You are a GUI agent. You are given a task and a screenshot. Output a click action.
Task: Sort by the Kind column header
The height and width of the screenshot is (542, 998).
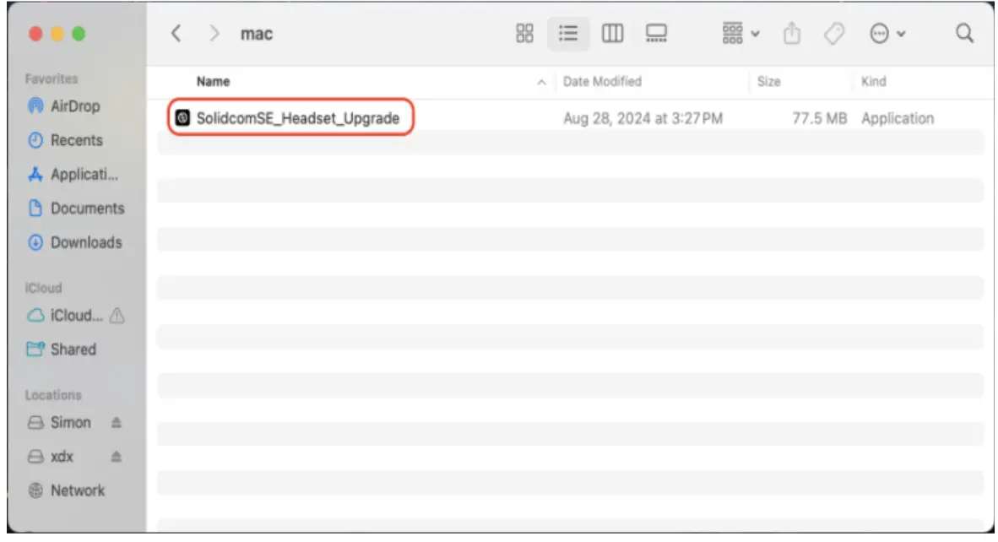tap(873, 81)
